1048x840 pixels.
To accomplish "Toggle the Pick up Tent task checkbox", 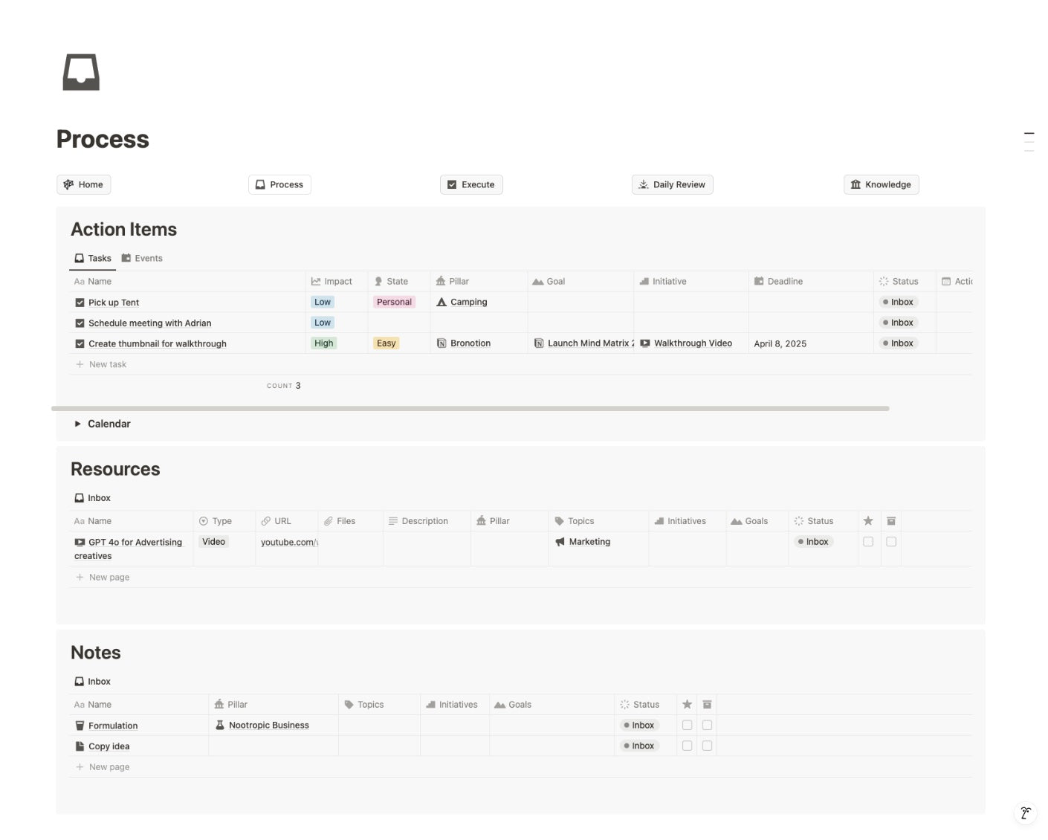I will (80, 303).
